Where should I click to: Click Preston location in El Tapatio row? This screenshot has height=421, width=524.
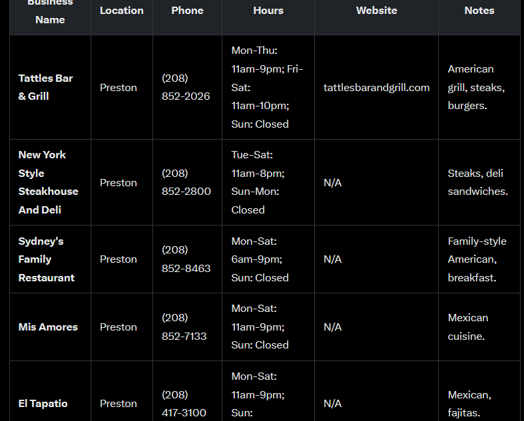coord(119,403)
